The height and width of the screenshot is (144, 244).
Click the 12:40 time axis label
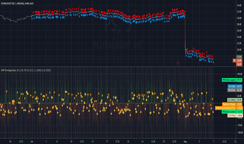(x=153, y=141)
